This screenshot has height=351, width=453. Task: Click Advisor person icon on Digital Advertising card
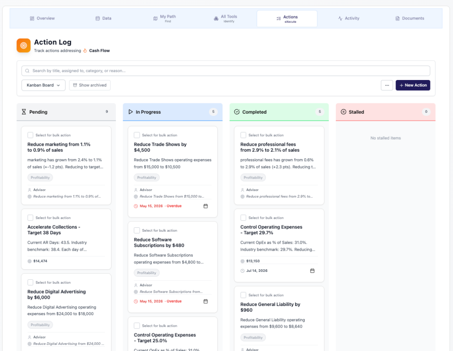coord(30,337)
